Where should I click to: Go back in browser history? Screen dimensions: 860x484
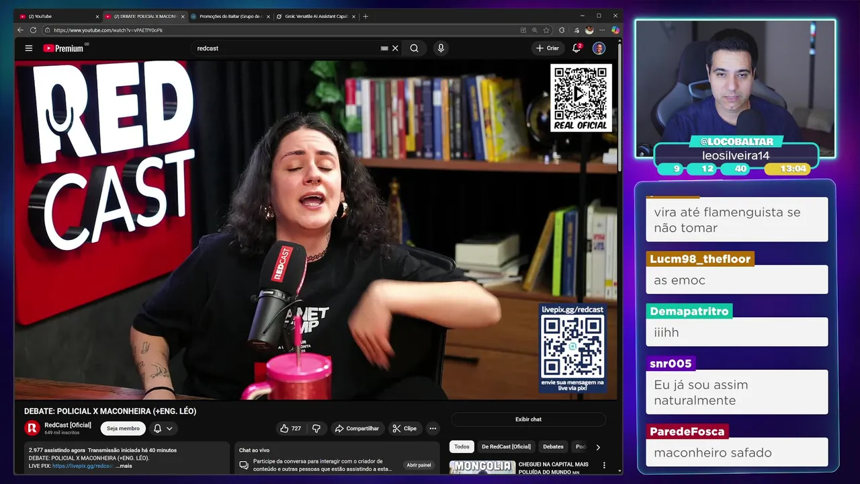[20, 30]
